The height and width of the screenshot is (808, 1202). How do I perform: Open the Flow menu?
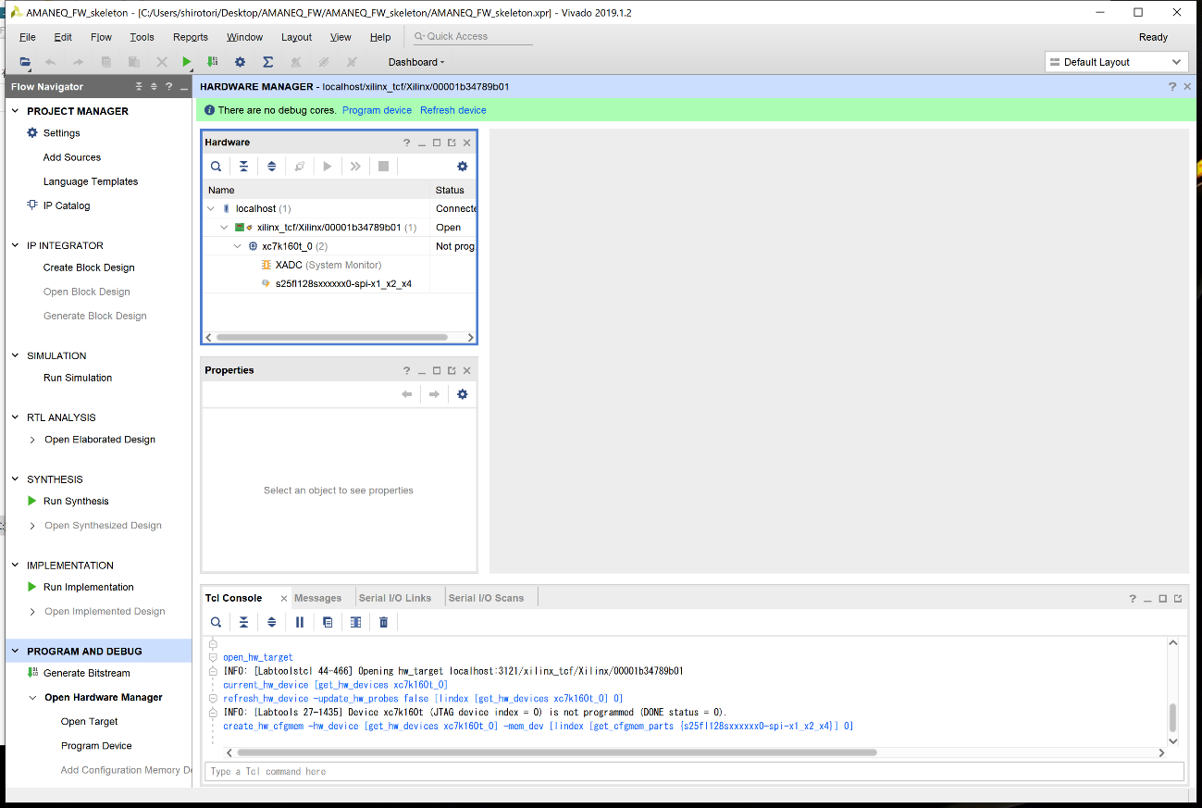pos(101,37)
